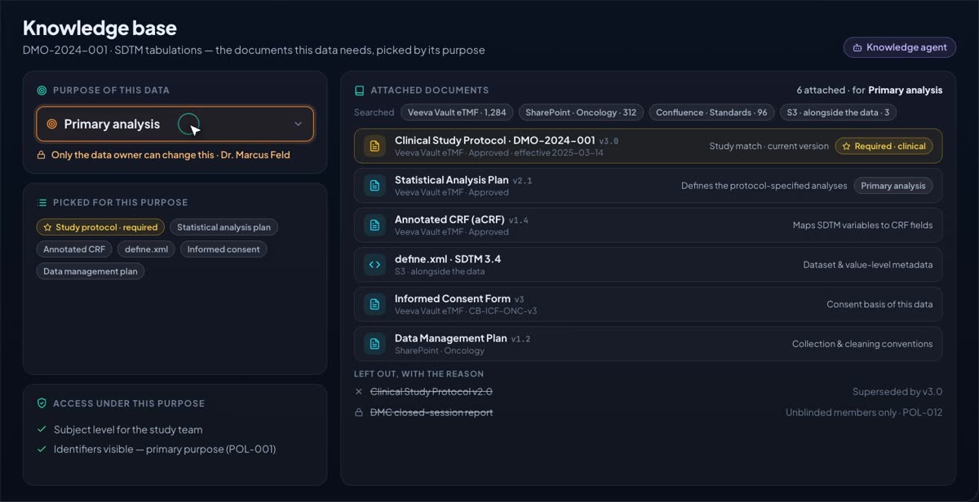Click the shield icon in Access under this purpose

(42, 403)
